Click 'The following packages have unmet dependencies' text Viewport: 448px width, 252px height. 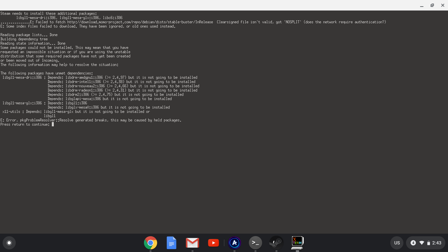coord(47,73)
